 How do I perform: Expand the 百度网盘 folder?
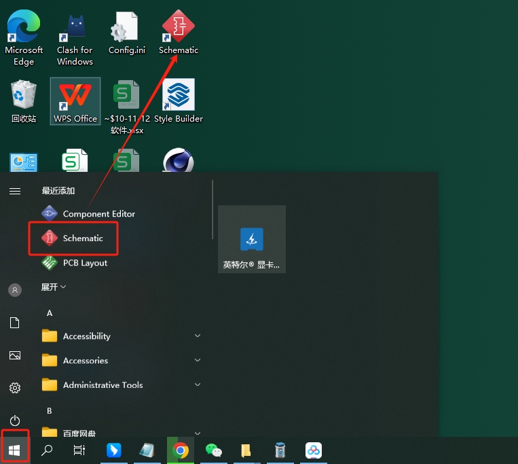(121, 432)
